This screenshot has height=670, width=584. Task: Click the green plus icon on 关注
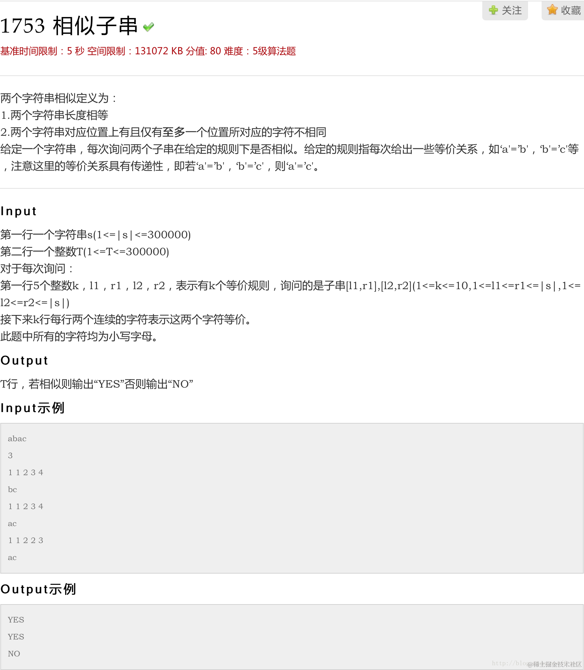[493, 10]
